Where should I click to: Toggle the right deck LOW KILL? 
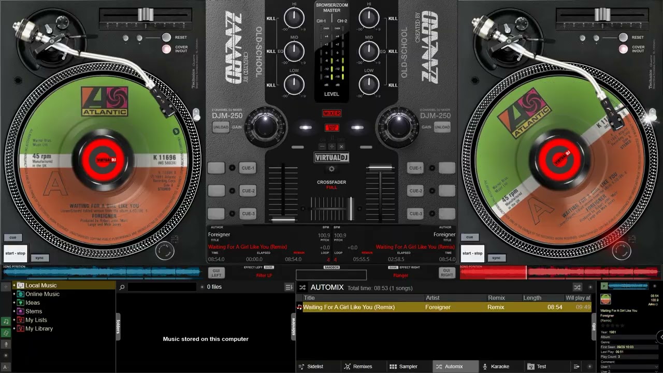click(x=393, y=85)
